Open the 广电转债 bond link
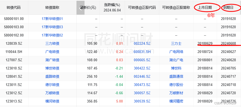 [52, 52]
